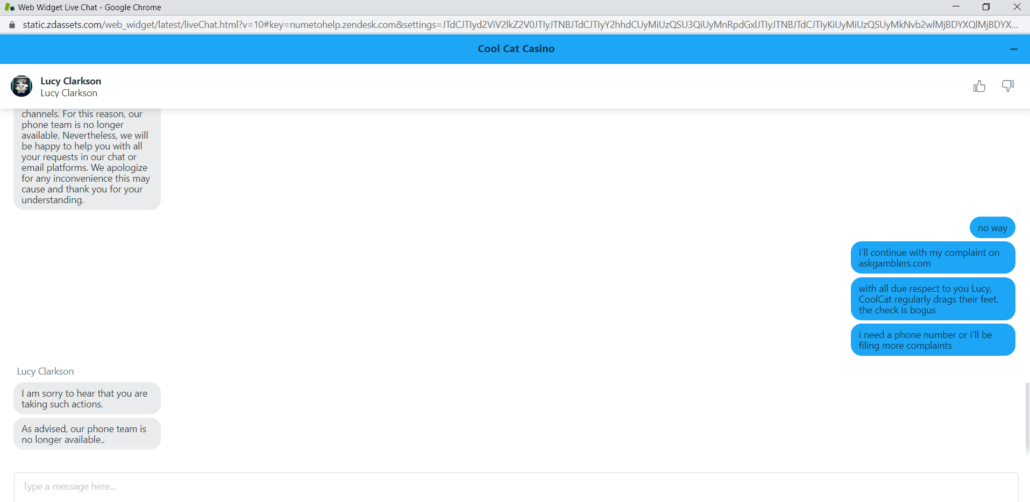
Task: Click the chat scrollbar thumb
Action: [1027, 419]
